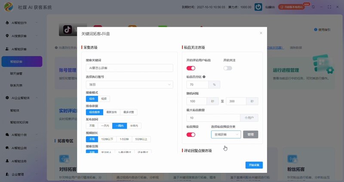Image resolution: width=344 pixels, height=182 pixels.
Task: Click the info icon next to 私信百分比
Action: pos(204,77)
